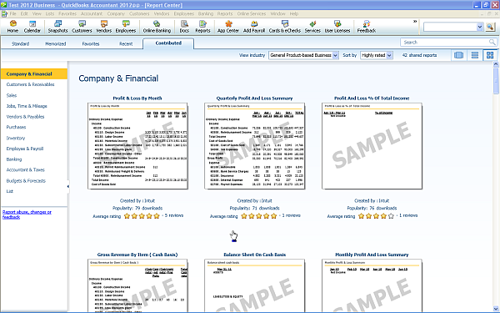Open Online Banking toolbar icon
The image size is (500, 313).
click(157, 27)
